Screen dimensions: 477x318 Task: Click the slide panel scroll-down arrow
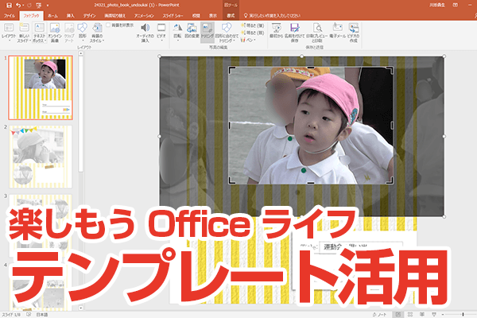pos(80,308)
